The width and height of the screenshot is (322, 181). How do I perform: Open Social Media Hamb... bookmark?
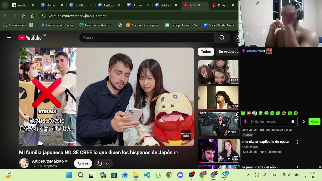tap(220, 25)
